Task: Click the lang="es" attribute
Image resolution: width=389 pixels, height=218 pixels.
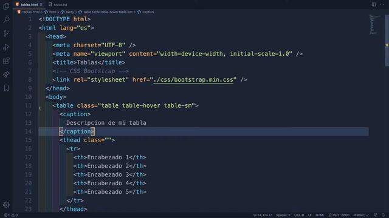Action: [x=75, y=28]
